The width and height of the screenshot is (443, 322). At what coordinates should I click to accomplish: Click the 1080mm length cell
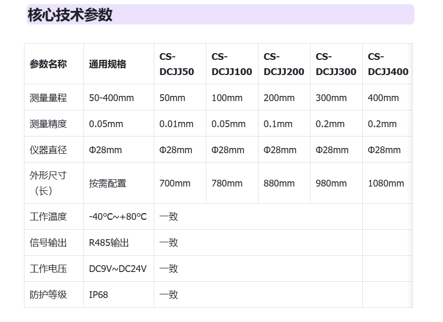[x=386, y=183]
